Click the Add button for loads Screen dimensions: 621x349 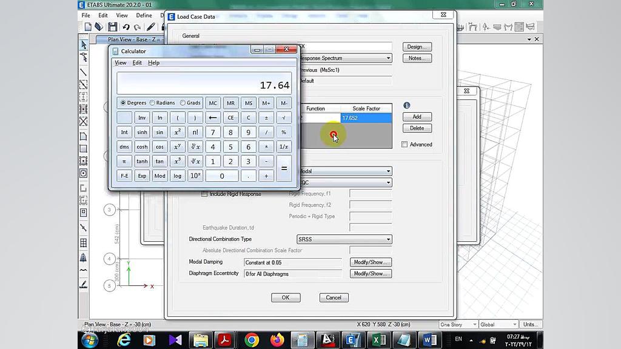pyautogui.click(x=417, y=117)
